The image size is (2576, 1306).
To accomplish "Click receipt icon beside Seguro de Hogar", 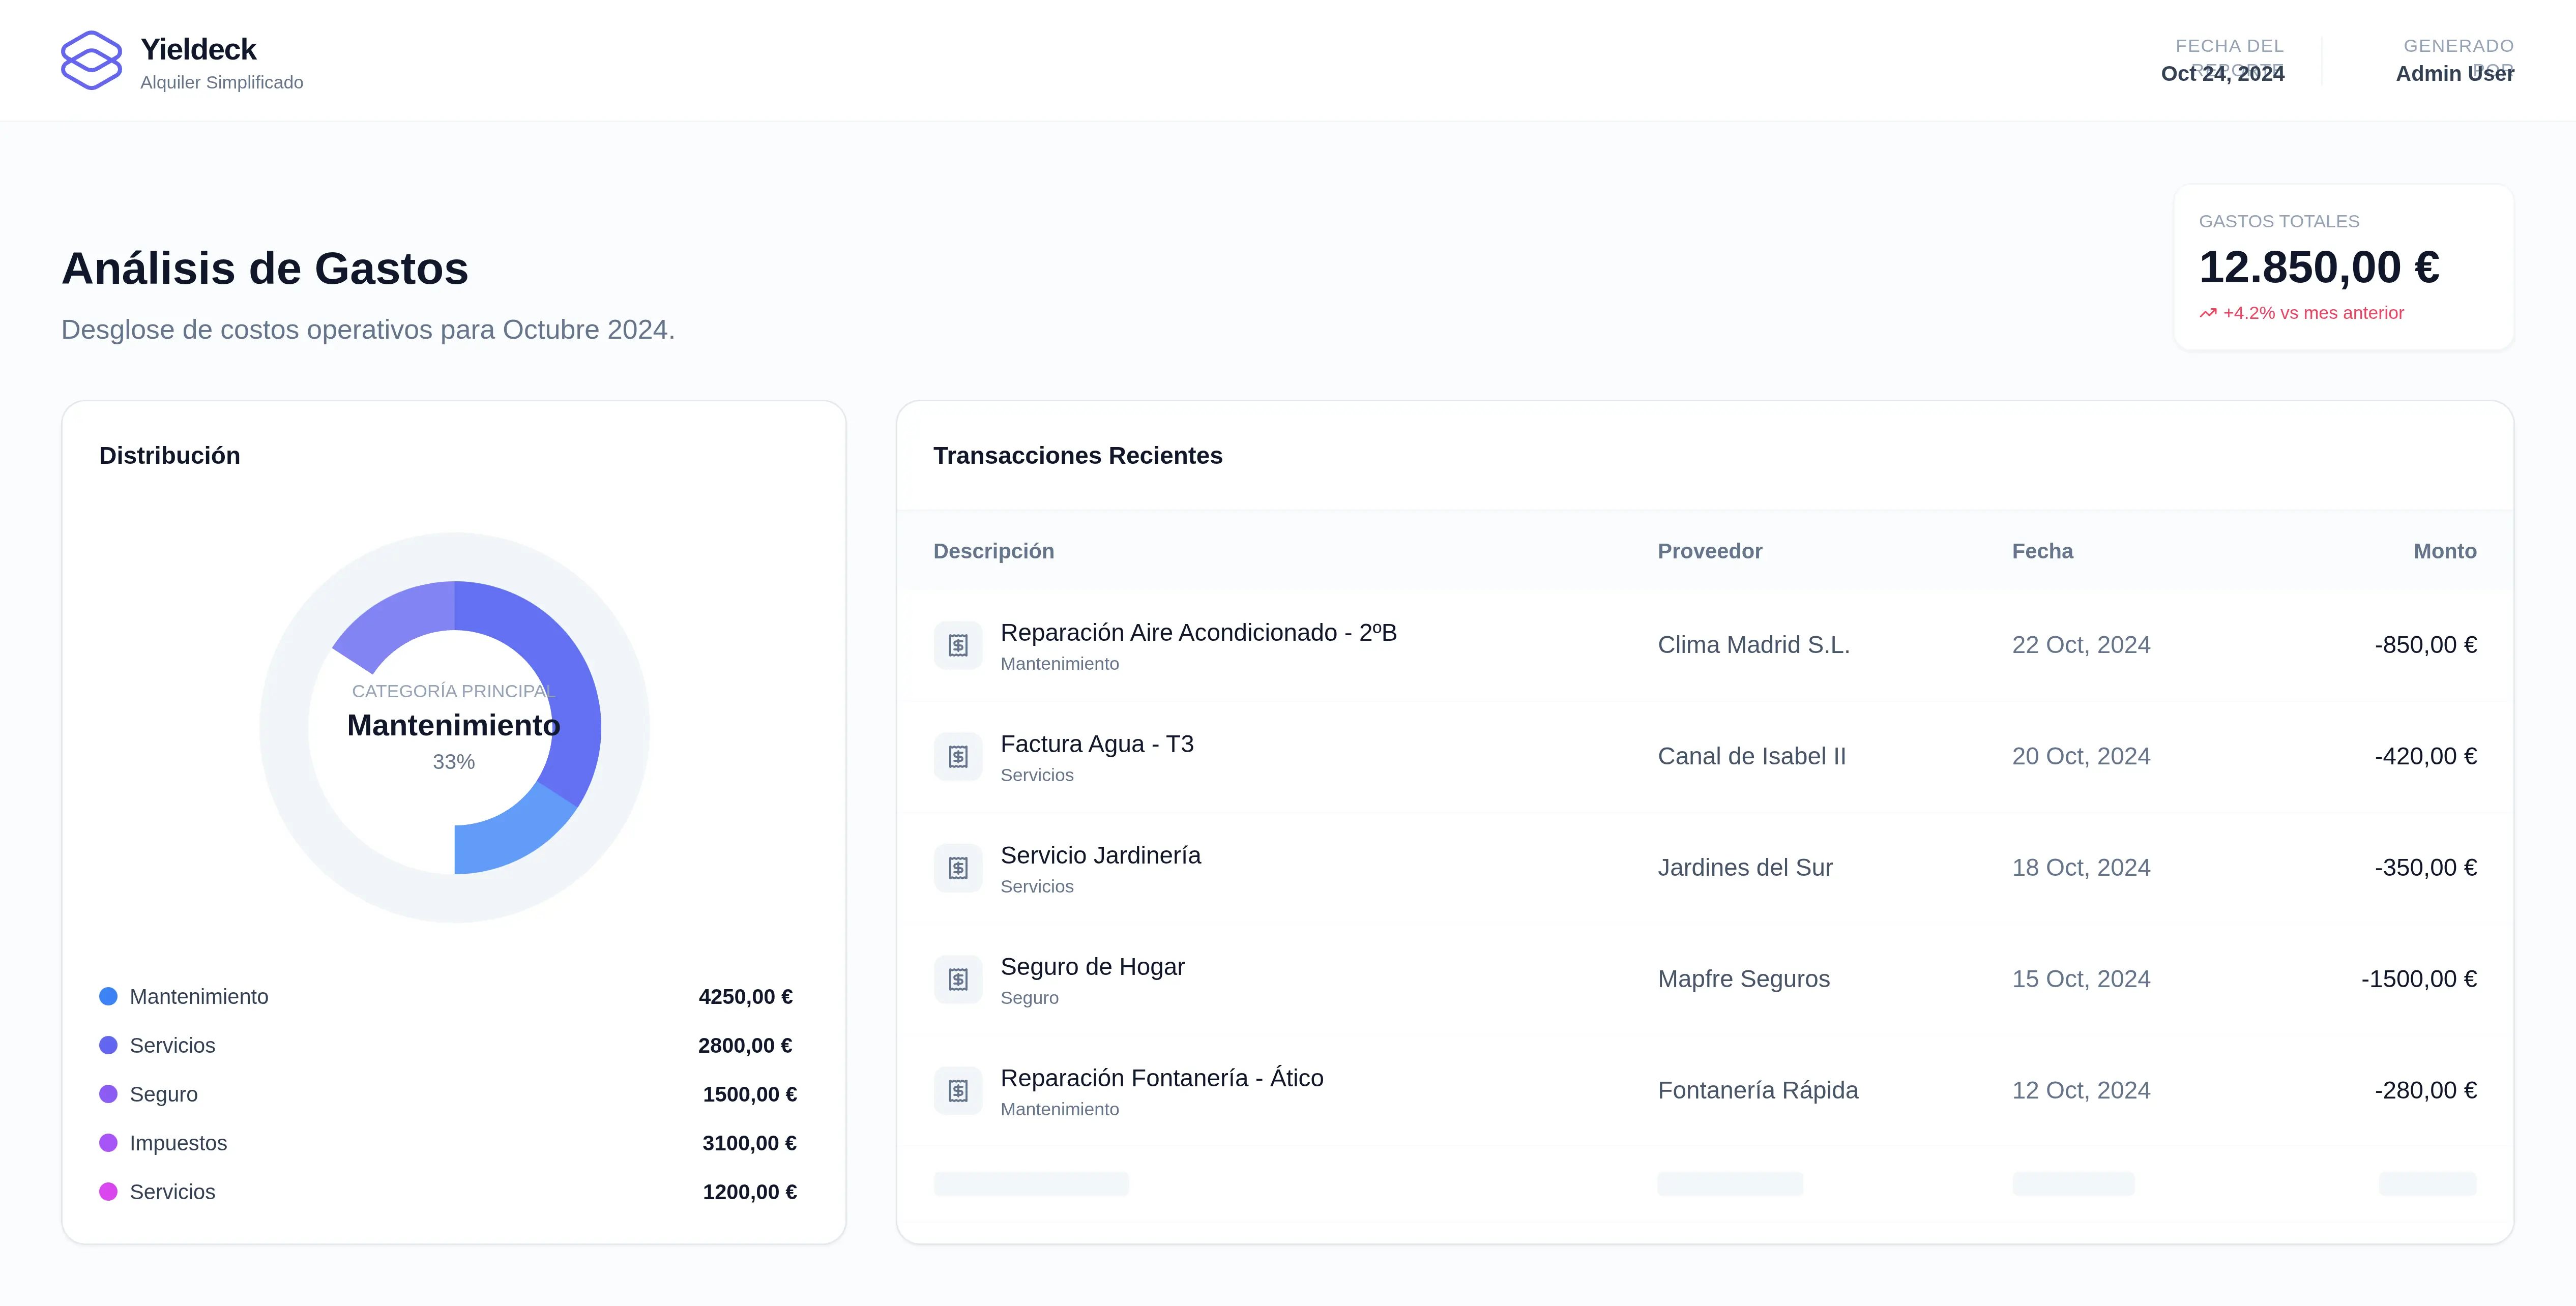I will pyautogui.click(x=958, y=980).
